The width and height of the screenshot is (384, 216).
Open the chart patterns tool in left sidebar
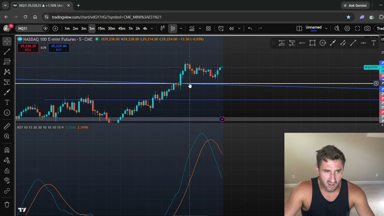(x=7, y=72)
